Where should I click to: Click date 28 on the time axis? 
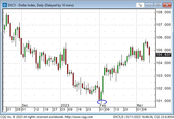18,109
